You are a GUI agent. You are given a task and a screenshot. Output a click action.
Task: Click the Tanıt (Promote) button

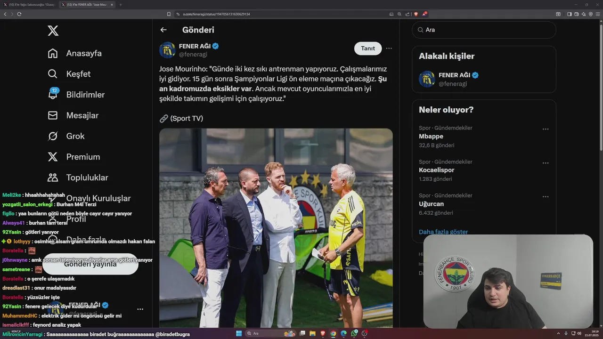(x=368, y=48)
